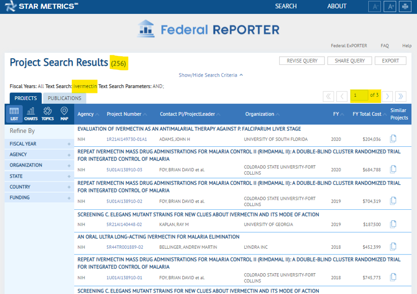
Task: Toggle Show/Hide Search Criteria
Action: coord(211,75)
